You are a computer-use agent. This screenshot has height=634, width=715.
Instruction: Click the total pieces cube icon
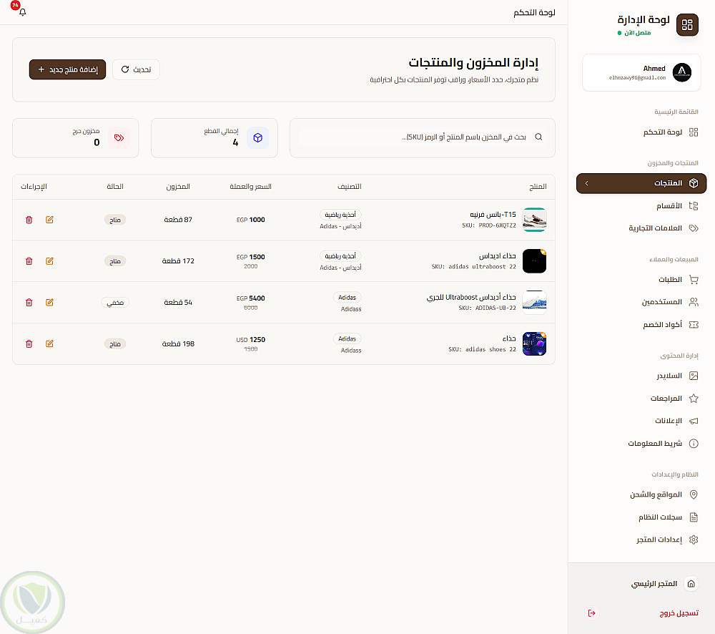click(x=257, y=138)
